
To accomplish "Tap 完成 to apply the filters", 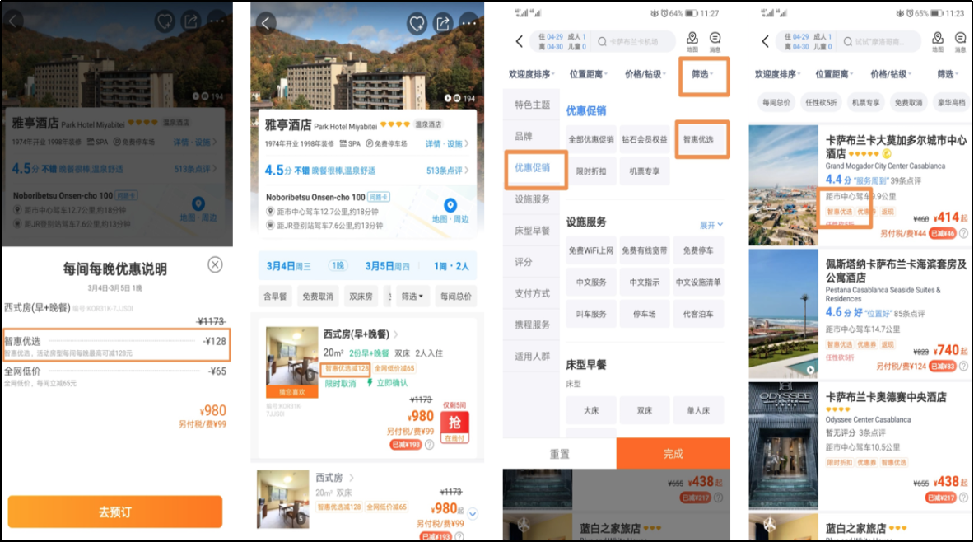I will pos(673,454).
